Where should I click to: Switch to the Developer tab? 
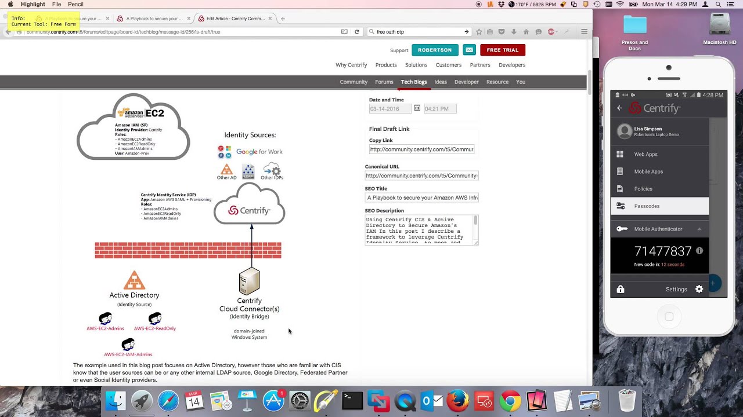467,82
